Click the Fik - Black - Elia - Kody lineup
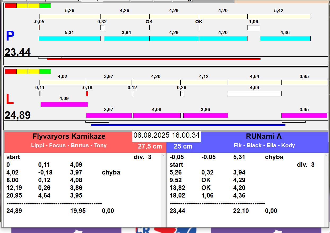 tap(264, 145)
